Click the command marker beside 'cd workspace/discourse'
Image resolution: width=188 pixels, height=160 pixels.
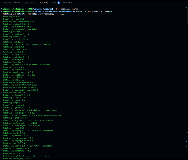[2, 9]
